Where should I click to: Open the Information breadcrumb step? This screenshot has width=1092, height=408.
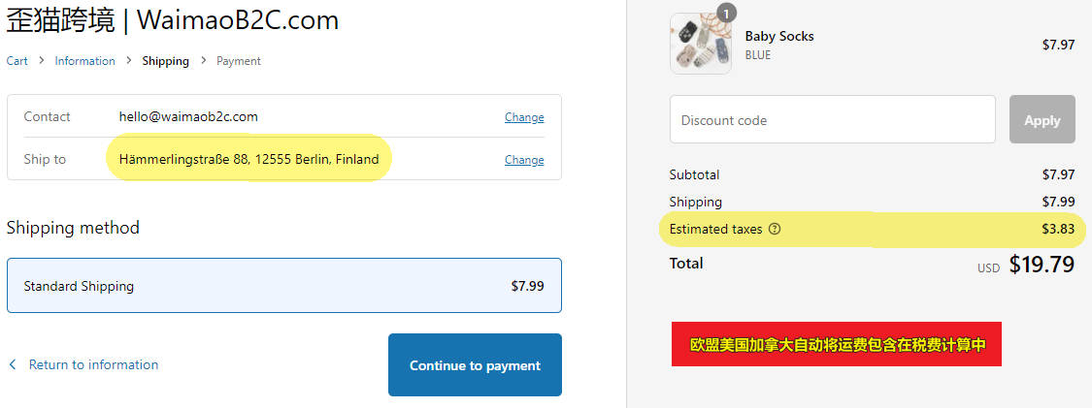point(85,61)
